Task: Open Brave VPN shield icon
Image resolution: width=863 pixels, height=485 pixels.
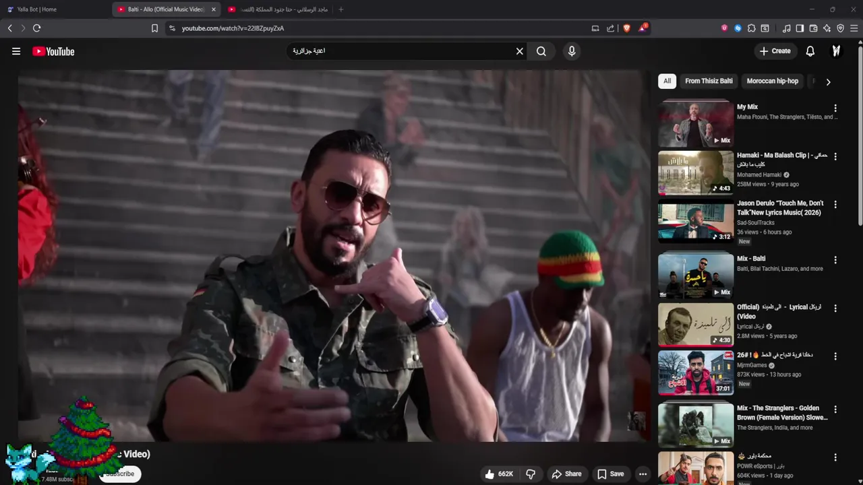Action: pyautogui.click(x=840, y=28)
